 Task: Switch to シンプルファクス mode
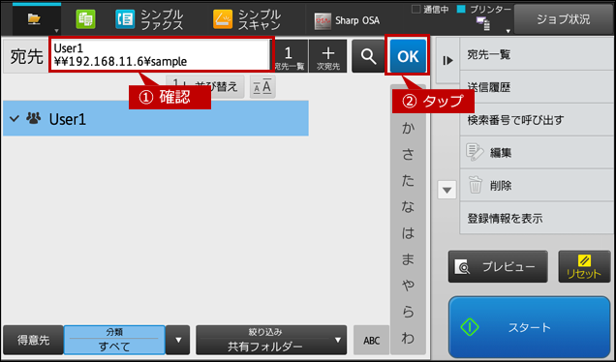pyautogui.click(x=149, y=19)
